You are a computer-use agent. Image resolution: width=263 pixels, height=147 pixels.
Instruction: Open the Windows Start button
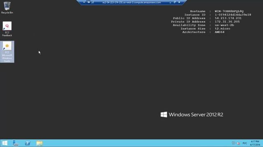[5, 143]
